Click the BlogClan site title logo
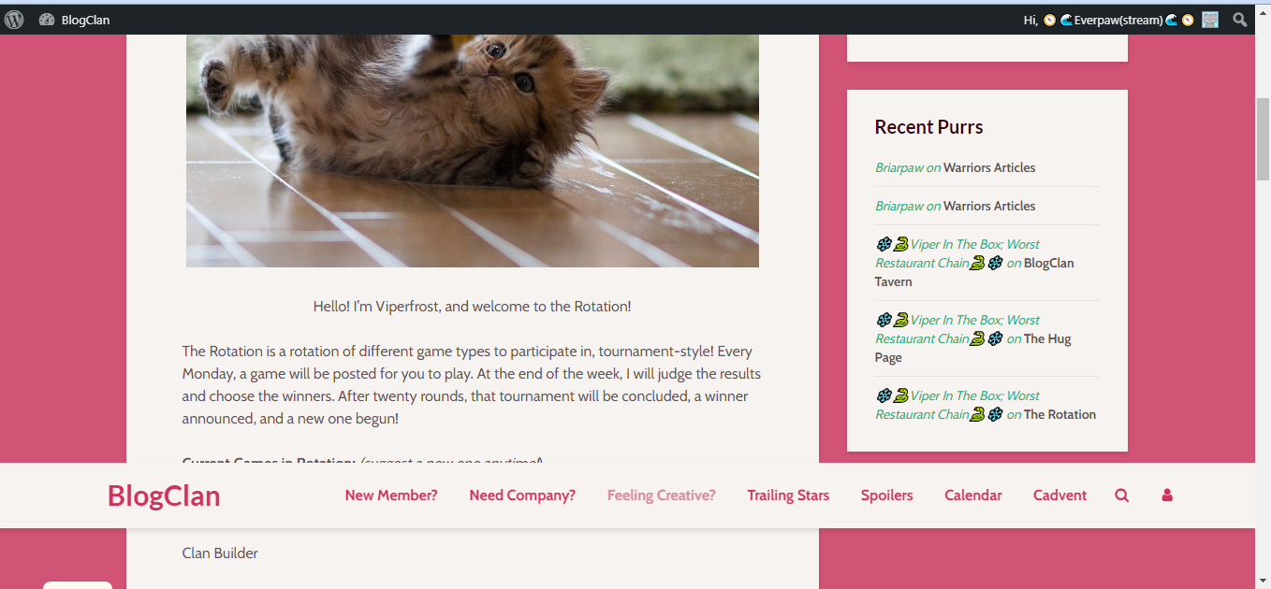This screenshot has width=1271, height=589. click(164, 496)
